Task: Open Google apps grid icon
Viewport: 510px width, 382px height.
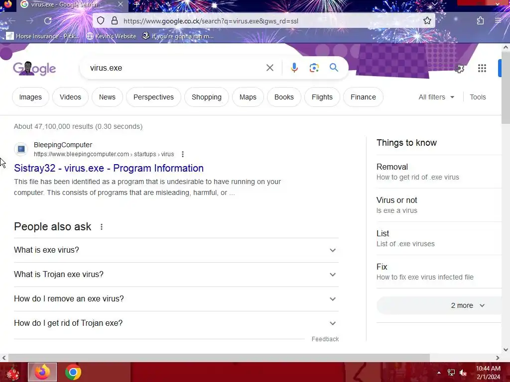Action: (x=482, y=68)
